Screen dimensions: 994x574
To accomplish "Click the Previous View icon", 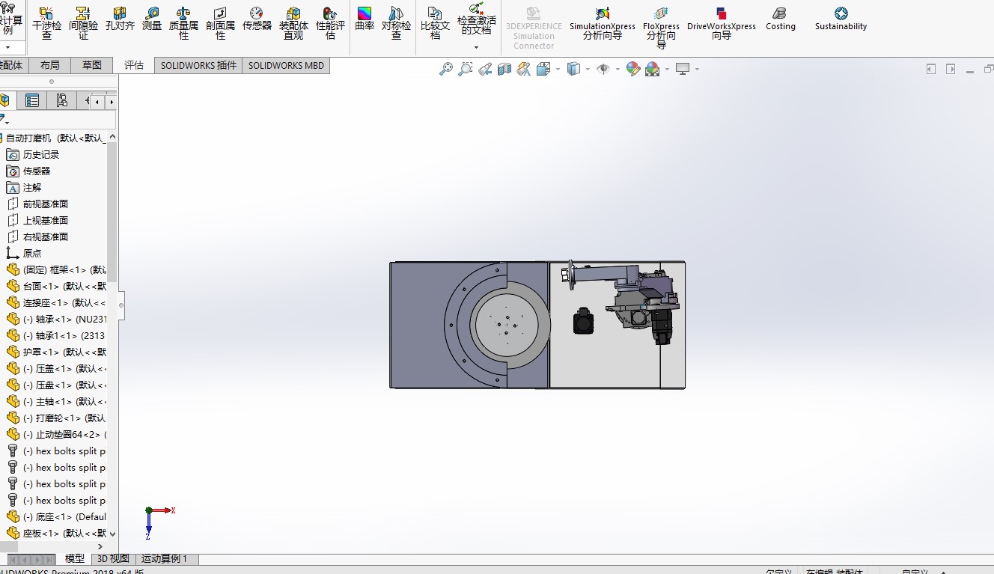I will (x=485, y=69).
